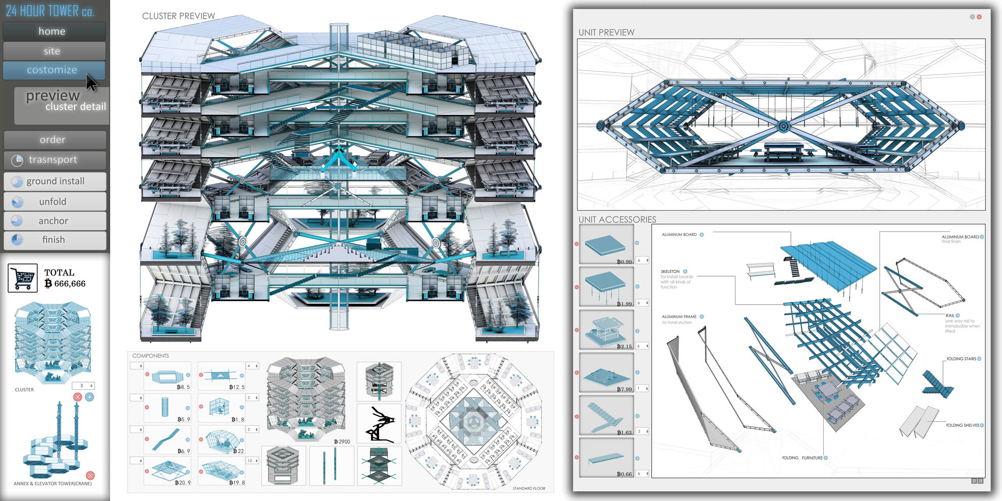Viewport: 1002px width, 501px height.
Task: Remove the ฿8.5 hexagonal ring component
Action: pos(147,374)
